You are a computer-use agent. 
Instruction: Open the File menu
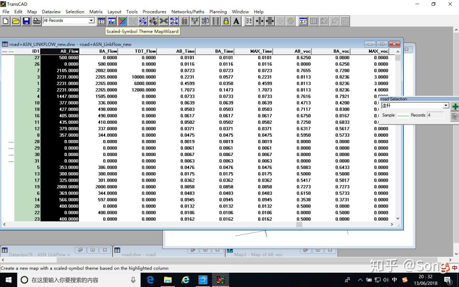(x=6, y=12)
